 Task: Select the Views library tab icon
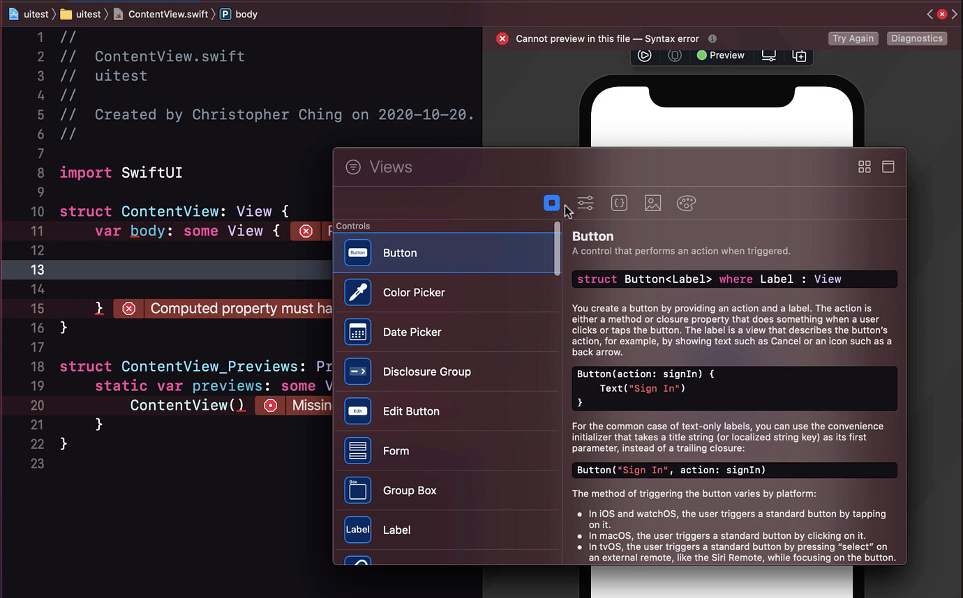[x=551, y=203]
